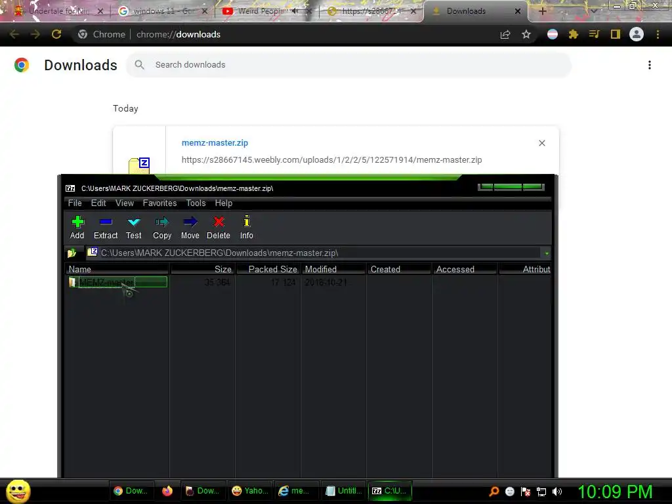The width and height of the screenshot is (672, 504).
Task: Open the memz-master.zip download link
Action: pyautogui.click(x=215, y=142)
